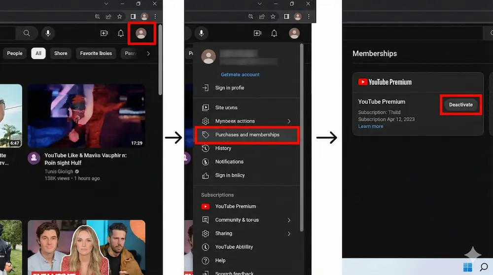Click Chrome profile avatar in left window toolbar
Viewport: 493px width, 275px height.
click(x=144, y=16)
